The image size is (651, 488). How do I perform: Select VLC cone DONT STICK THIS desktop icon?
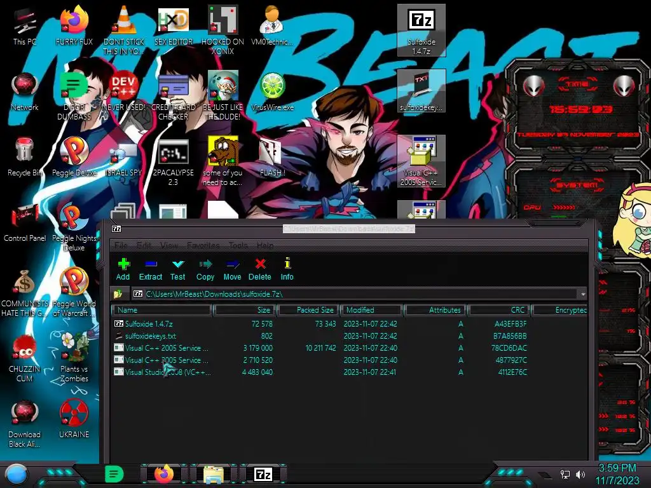pyautogui.click(x=124, y=31)
